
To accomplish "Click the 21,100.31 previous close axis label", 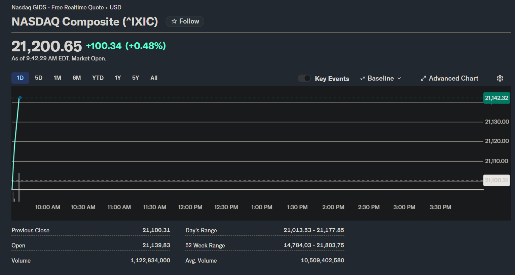I will (496, 180).
